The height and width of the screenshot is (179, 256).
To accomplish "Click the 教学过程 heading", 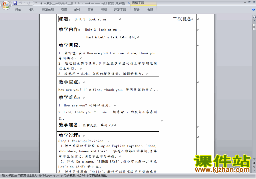I will pos(69,135).
